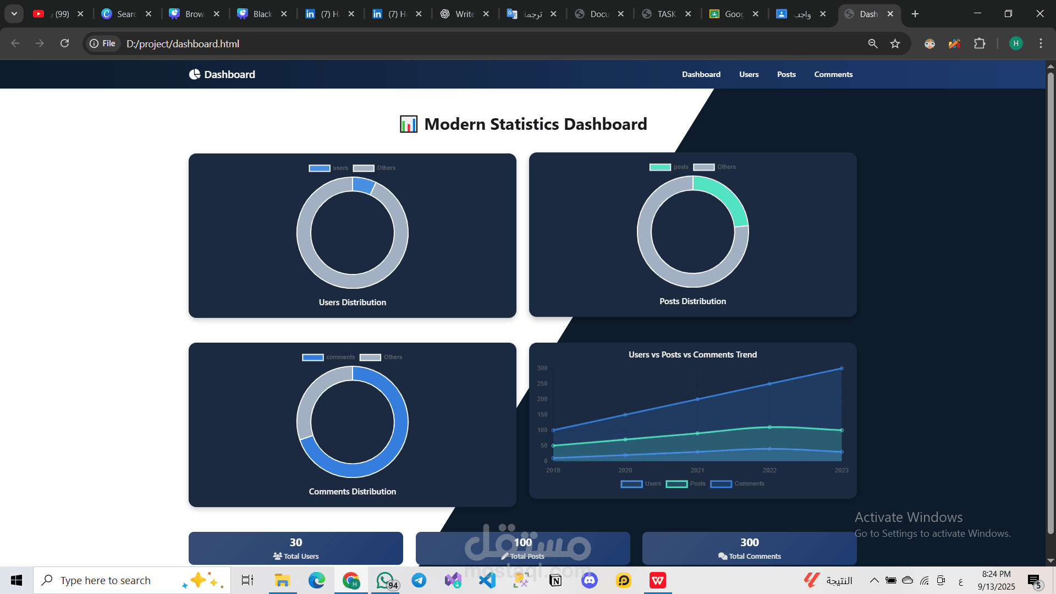Open Notion from the taskbar
Image resolution: width=1056 pixels, height=594 pixels.
[x=555, y=580]
